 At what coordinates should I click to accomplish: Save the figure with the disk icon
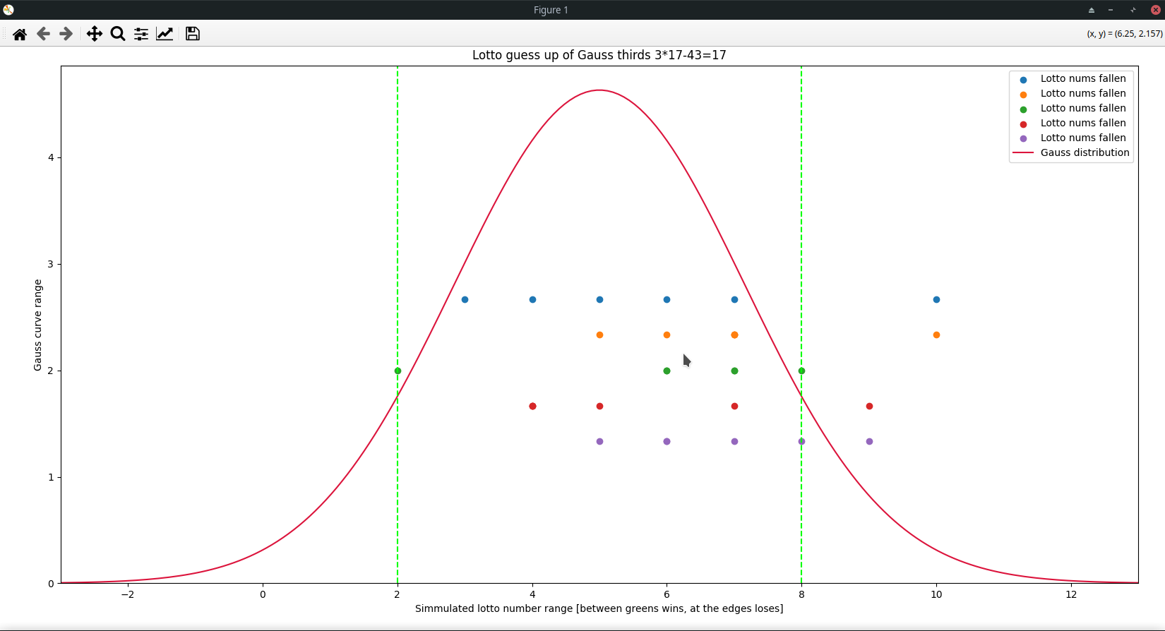(x=192, y=34)
